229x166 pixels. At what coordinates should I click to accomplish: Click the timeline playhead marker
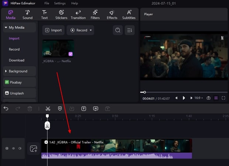47,116
